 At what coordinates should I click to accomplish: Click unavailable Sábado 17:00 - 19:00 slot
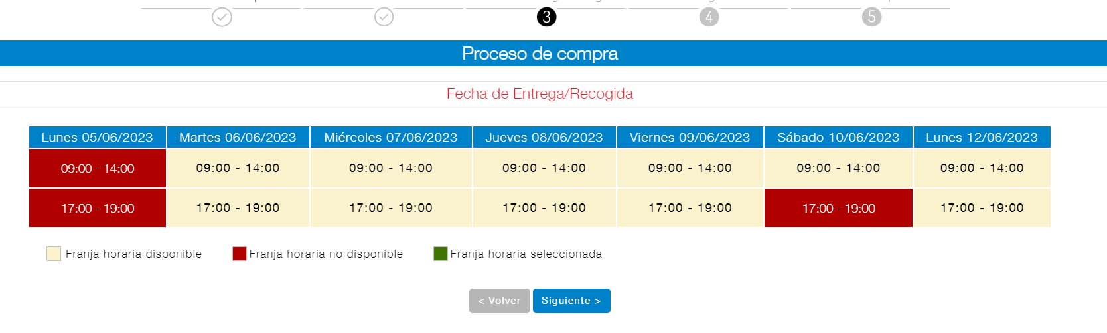pyautogui.click(x=838, y=208)
